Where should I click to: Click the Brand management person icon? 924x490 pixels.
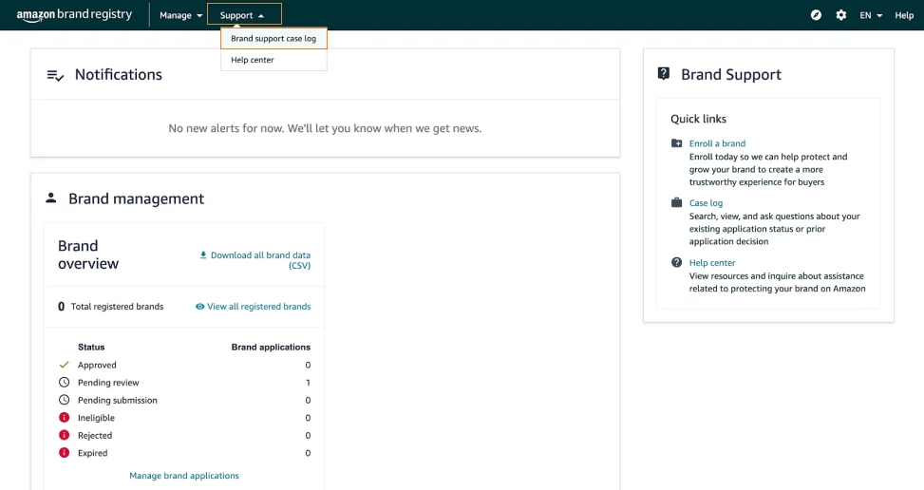pos(51,198)
